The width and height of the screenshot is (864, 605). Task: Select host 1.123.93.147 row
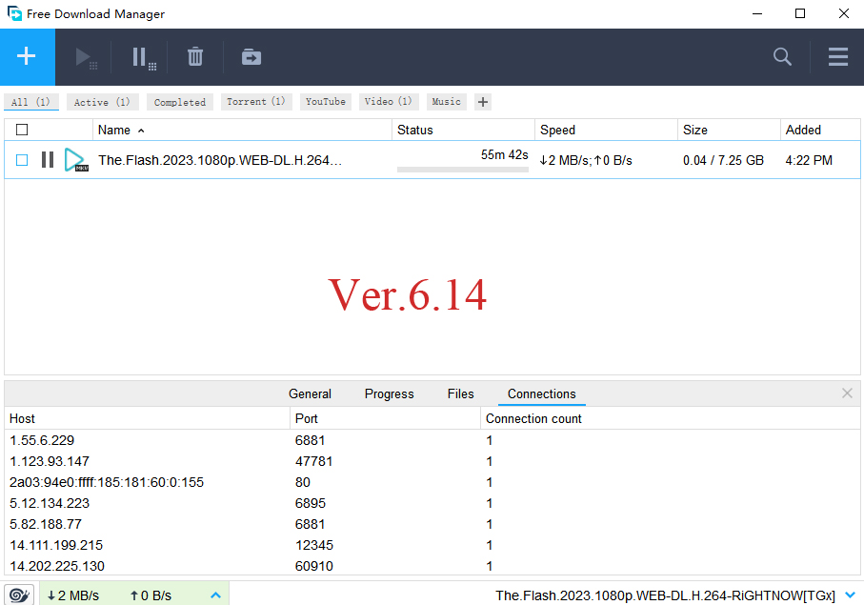(432, 461)
